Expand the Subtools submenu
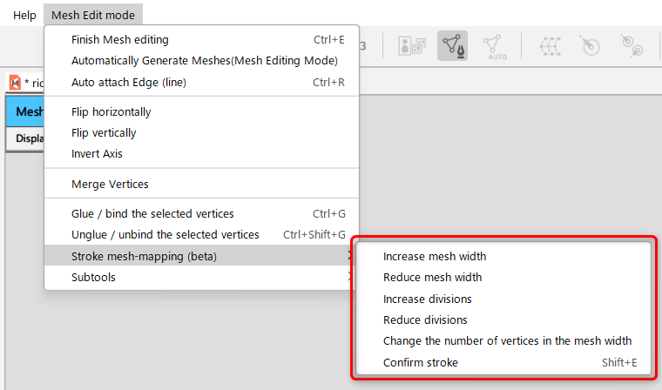662x390 pixels. pos(93,278)
